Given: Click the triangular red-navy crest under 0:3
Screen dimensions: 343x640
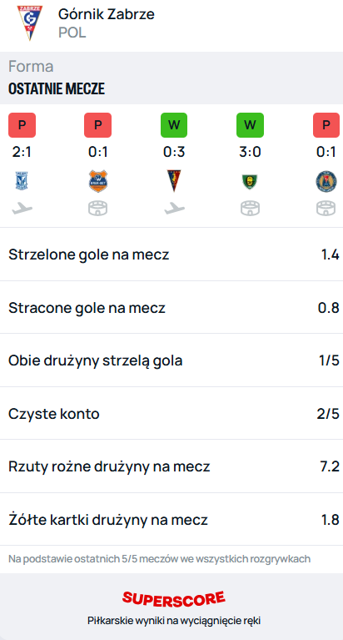Looking at the screenshot, I should click(174, 181).
